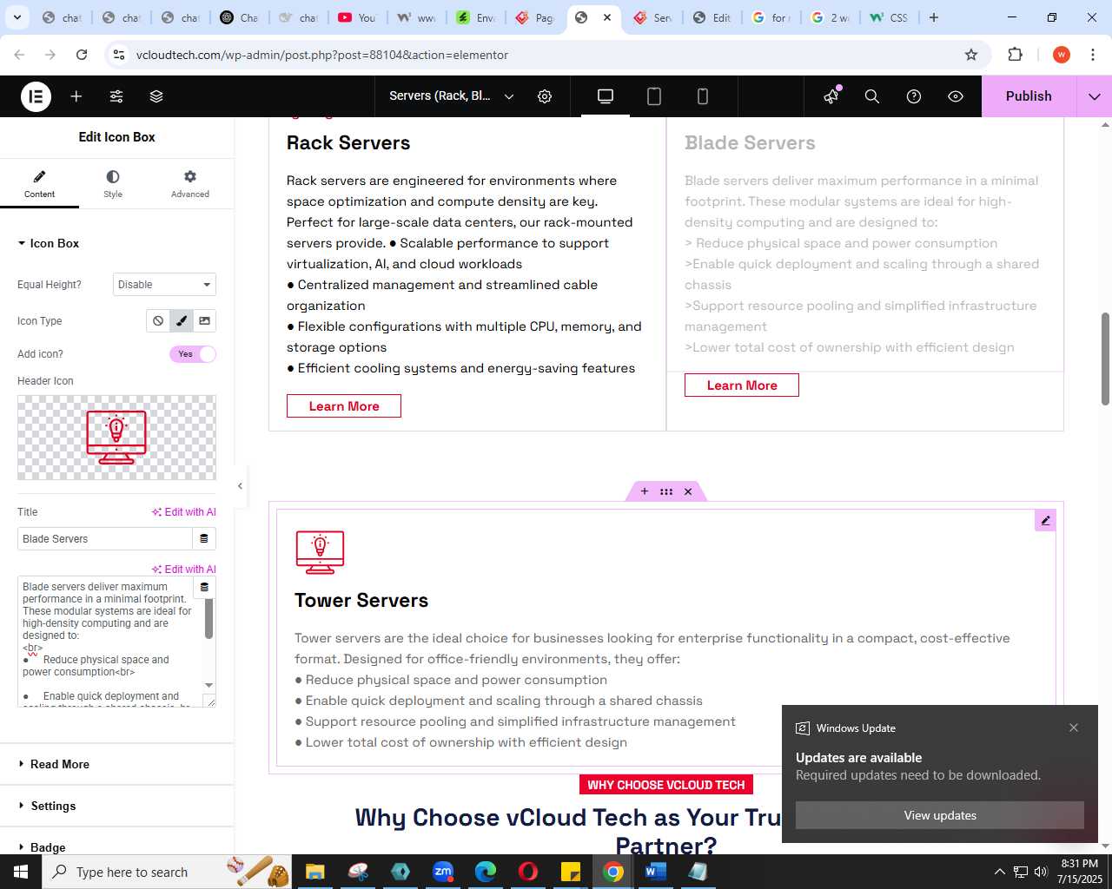Click dynamic tags icon for description
Image resolution: width=1112 pixels, height=889 pixels.
(204, 587)
